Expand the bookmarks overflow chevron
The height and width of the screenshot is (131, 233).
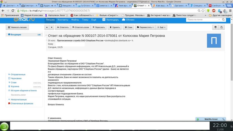(x=206, y=15)
